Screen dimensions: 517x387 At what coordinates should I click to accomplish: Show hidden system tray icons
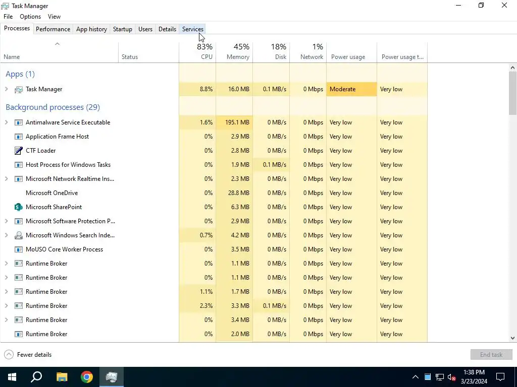click(416, 377)
